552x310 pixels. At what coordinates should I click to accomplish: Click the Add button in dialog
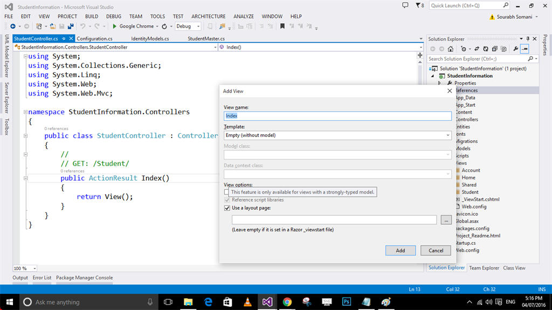pos(401,251)
